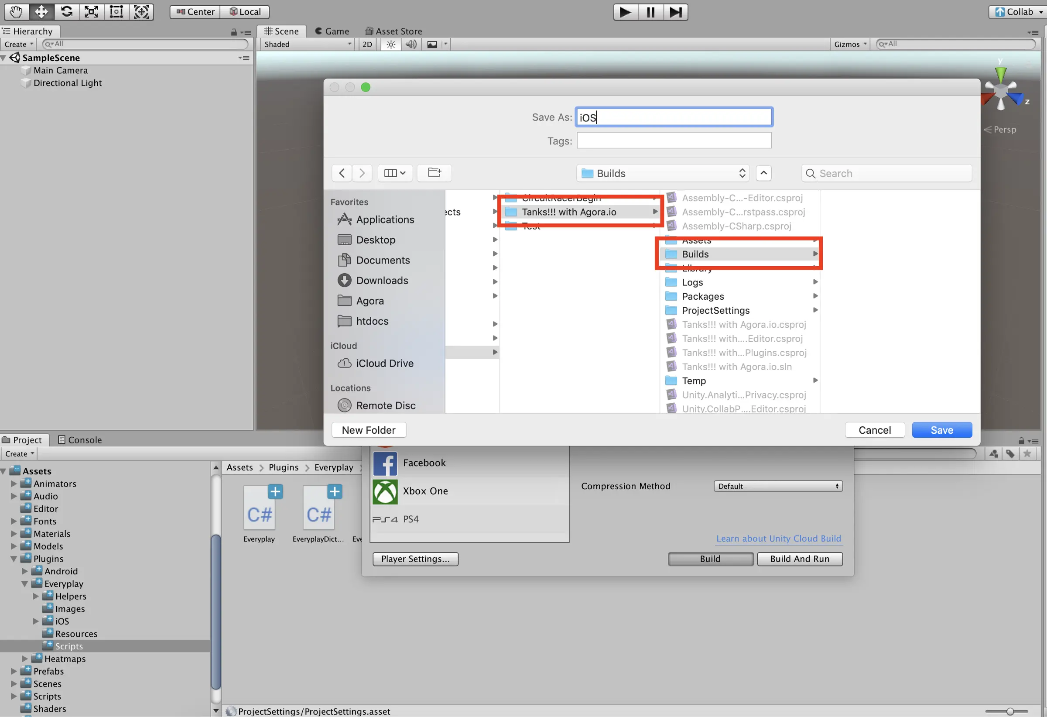This screenshot has width=1047, height=717.
Task: Toggle scene audio speaker icon
Action: (x=411, y=44)
